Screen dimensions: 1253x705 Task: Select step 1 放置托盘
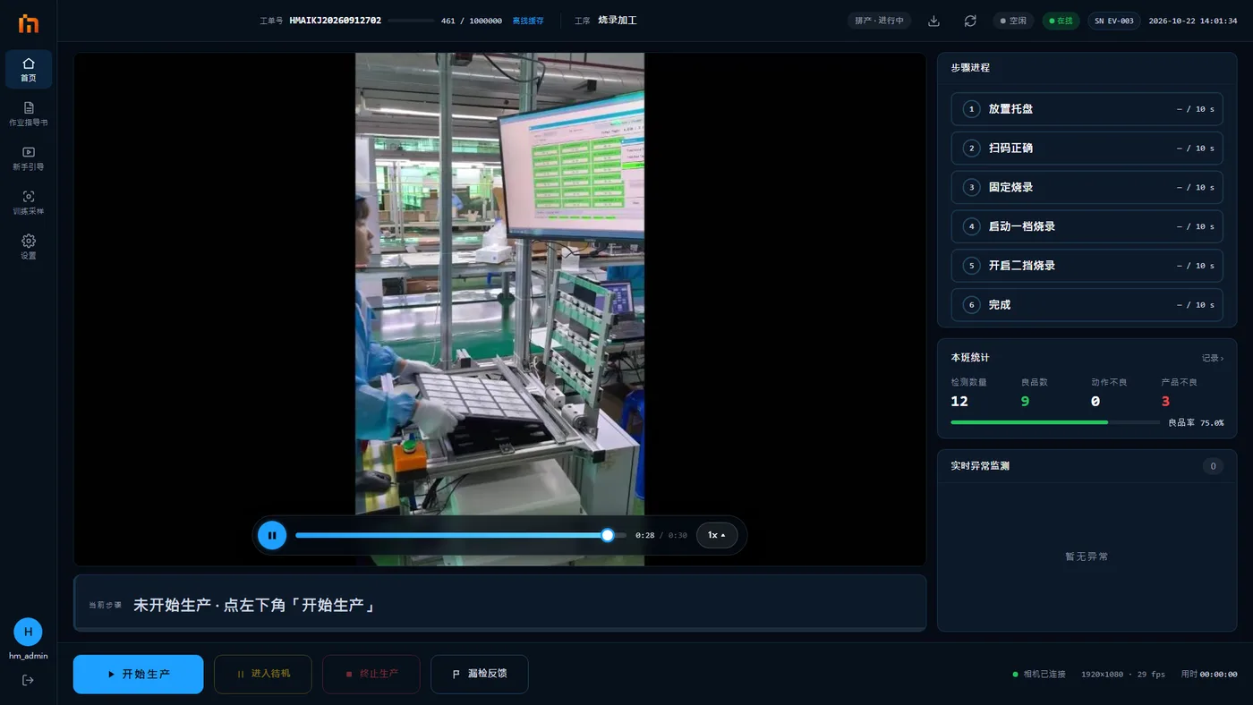pos(1087,109)
